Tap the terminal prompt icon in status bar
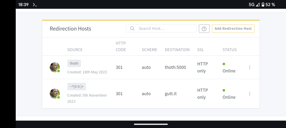286x128 pixels. pyautogui.click(x=35, y=5)
